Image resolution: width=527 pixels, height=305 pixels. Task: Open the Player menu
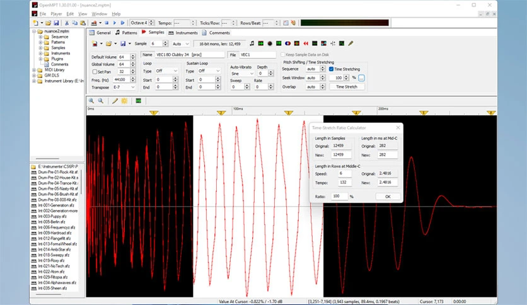[57, 14]
